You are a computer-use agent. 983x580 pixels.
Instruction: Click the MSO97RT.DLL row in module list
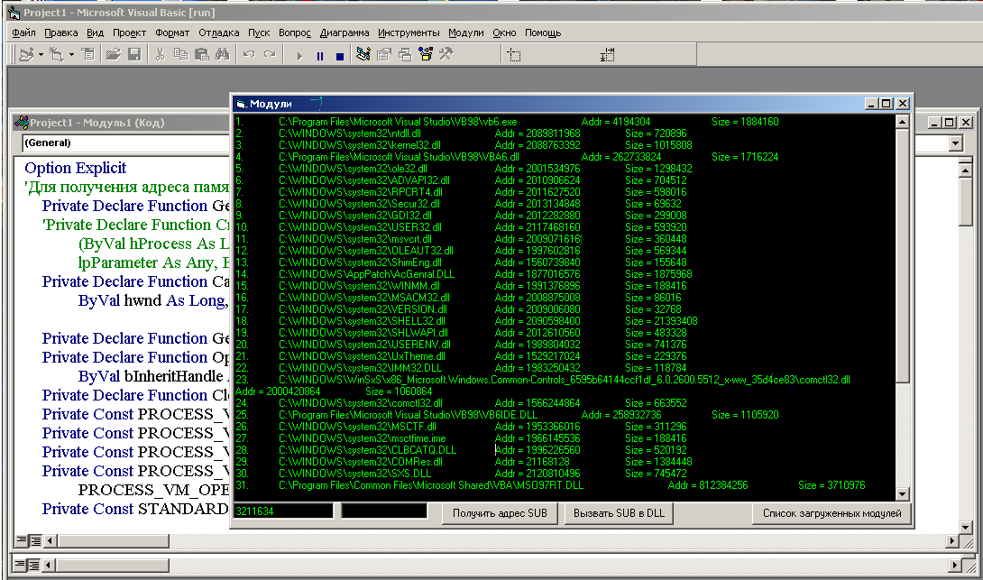pyautogui.click(x=550, y=485)
